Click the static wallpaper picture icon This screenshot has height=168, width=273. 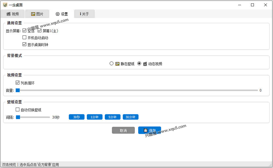(x=117, y=64)
